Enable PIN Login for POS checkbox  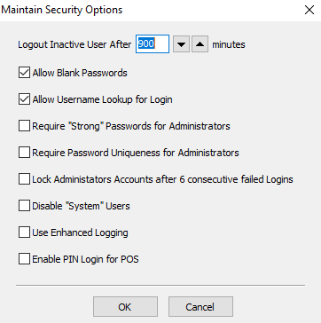click(24, 259)
